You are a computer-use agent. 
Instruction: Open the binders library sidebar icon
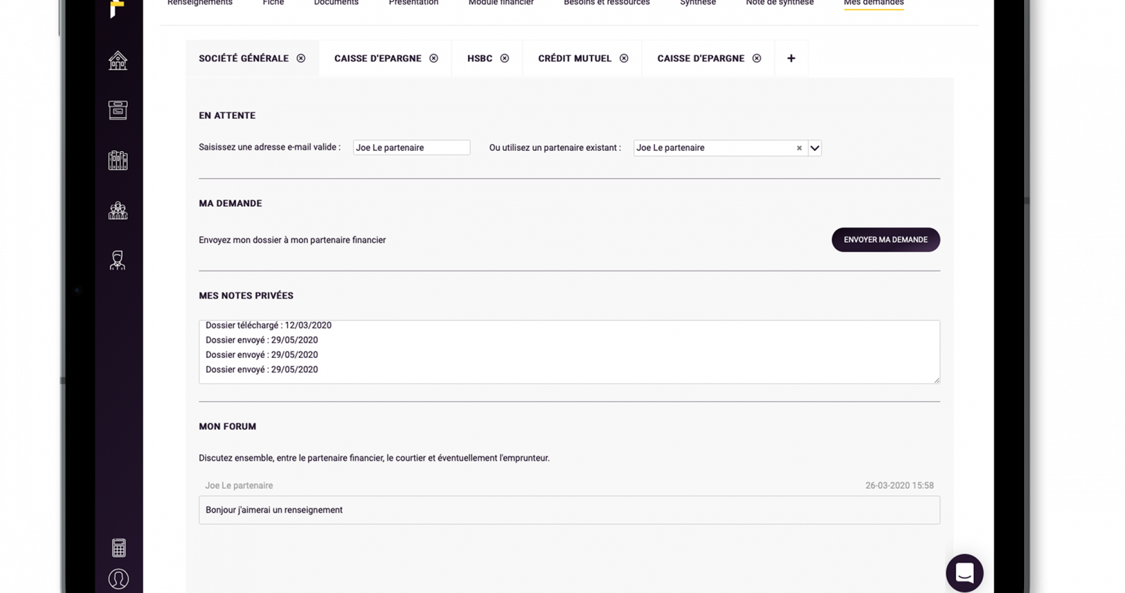118,161
